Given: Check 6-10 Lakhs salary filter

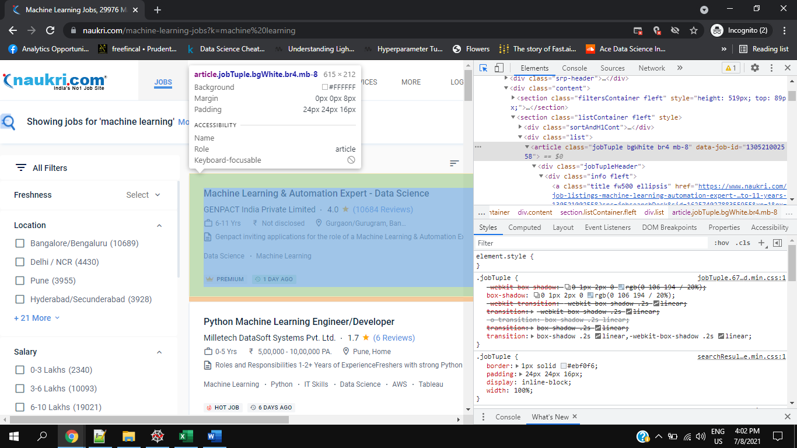Looking at the screenshot, I should coord(20,407).
